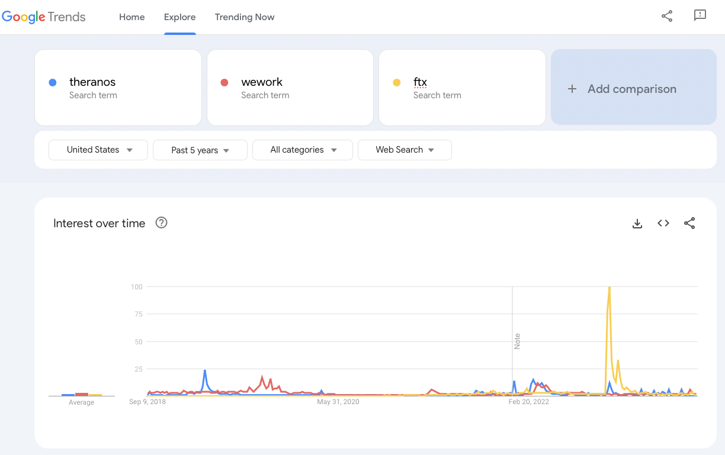The height and width of the screenshot is (455, 725).
Task: Open the Home tab
Action: [131, 17]
